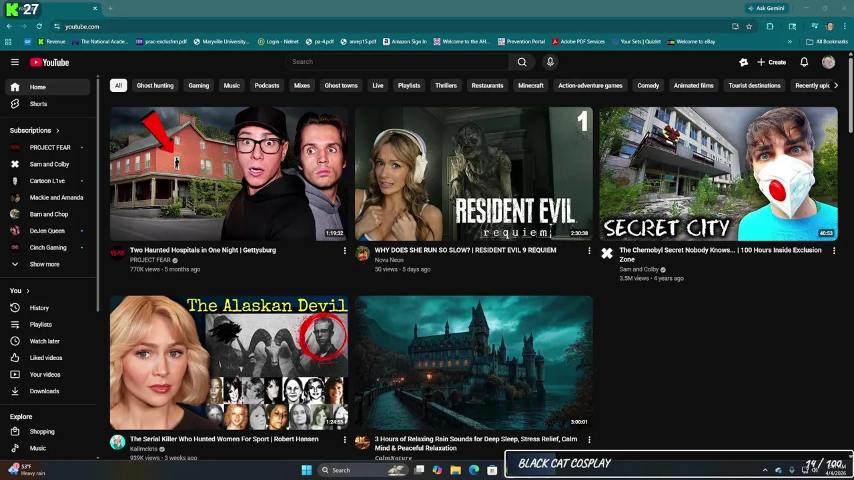The height and width of the screenshot is (480, 854).
Task: Select the Minecraft chip
Action: 531,85
